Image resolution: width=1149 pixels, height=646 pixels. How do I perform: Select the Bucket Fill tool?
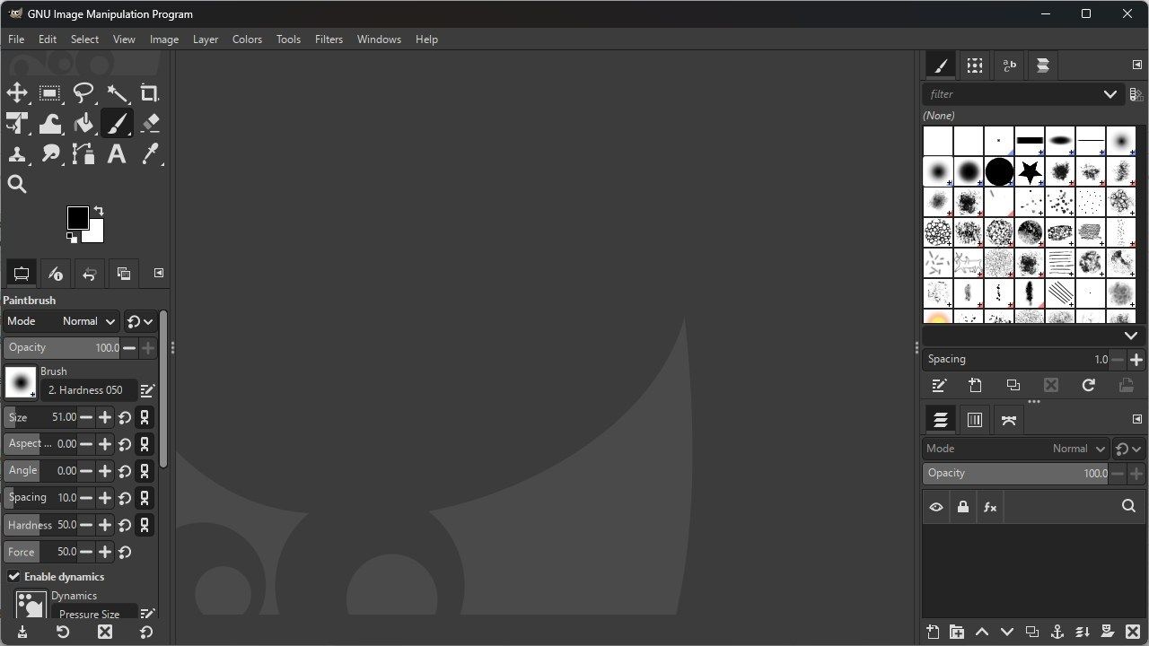[x=83, y=124]
